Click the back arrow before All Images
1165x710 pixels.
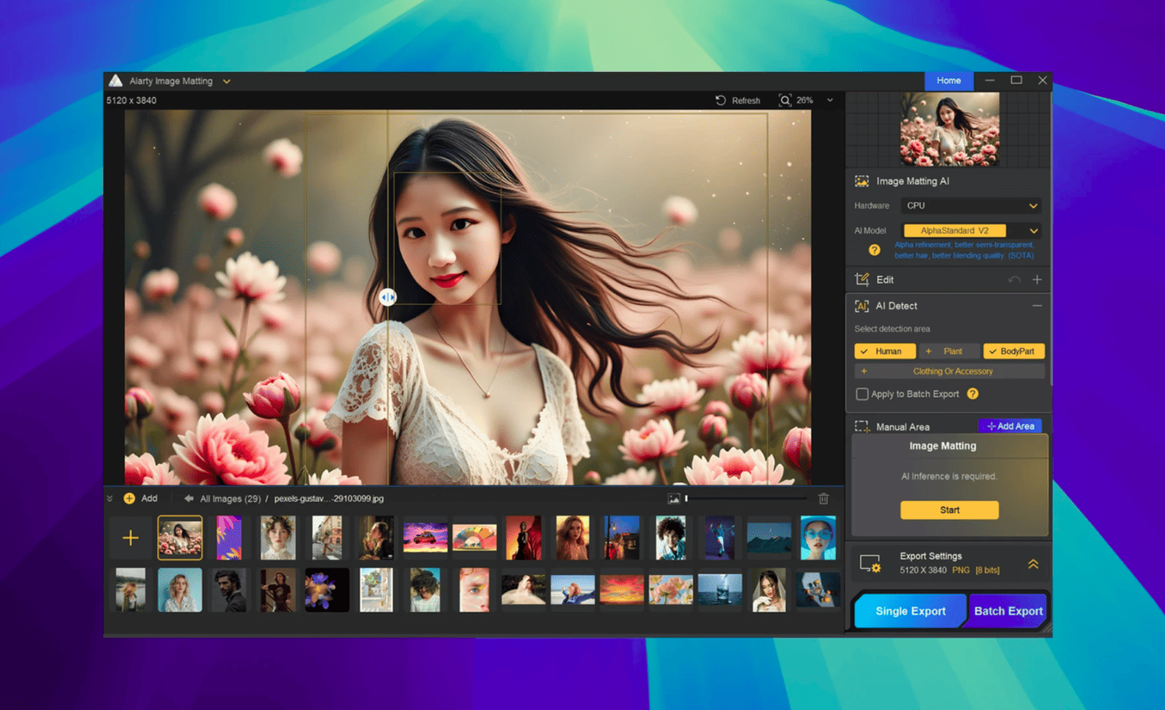point(189,499)
